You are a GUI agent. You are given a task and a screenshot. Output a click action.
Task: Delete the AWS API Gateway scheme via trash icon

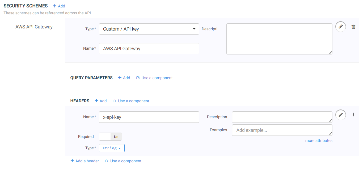[x=353, y=27]
